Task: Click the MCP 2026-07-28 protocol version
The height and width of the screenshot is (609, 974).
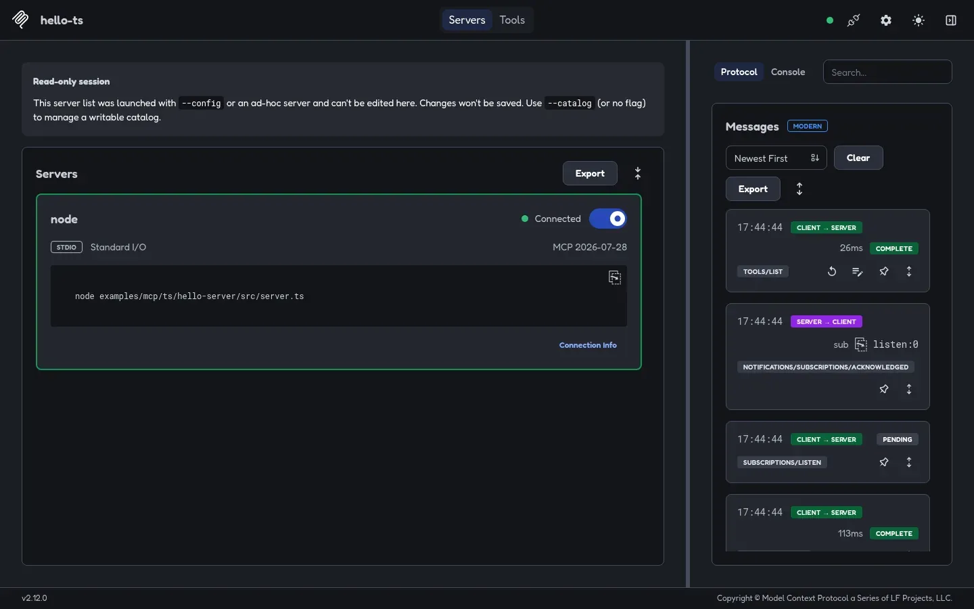Action: pos(590,247)
